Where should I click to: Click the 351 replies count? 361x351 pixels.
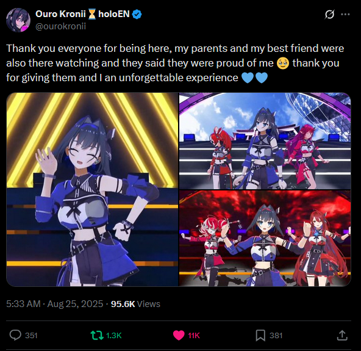pyautogui.click(x=31, y=335)
